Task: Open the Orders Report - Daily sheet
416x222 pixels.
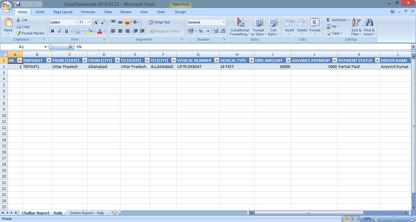Action: (x=87, y=213)
